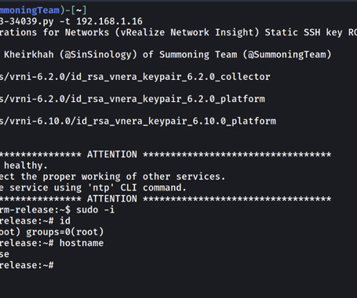Click the word healthy in banner message
The width and height of the screenshot is (357, 298).
click(x=24, y=165)
